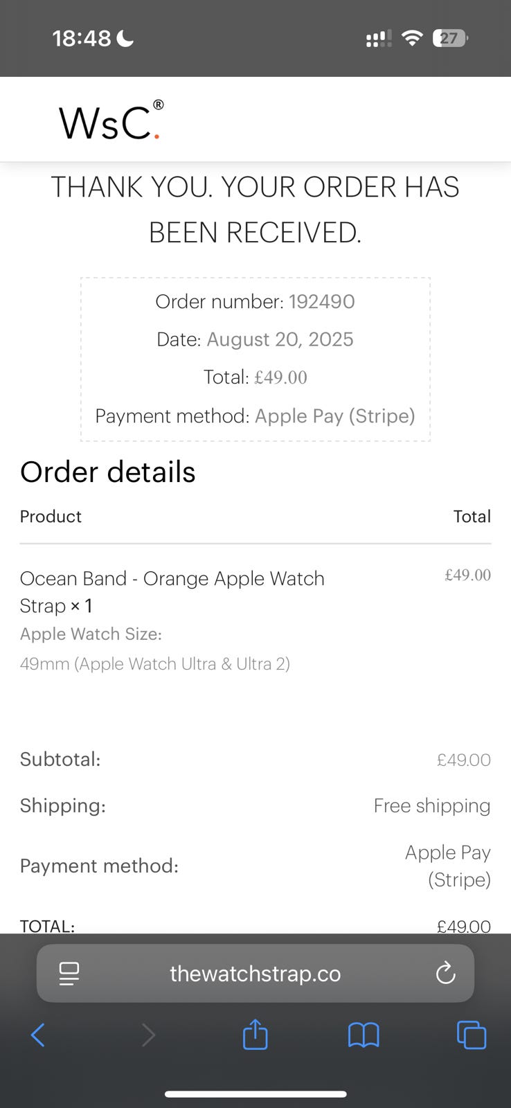The width and height of the screenshot is (511, 1108).
Task: Show open Safari tabs icon
Action: 472,1035
